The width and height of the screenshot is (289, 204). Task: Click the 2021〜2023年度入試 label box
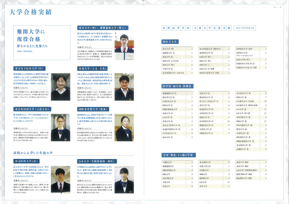click(245, 28)
